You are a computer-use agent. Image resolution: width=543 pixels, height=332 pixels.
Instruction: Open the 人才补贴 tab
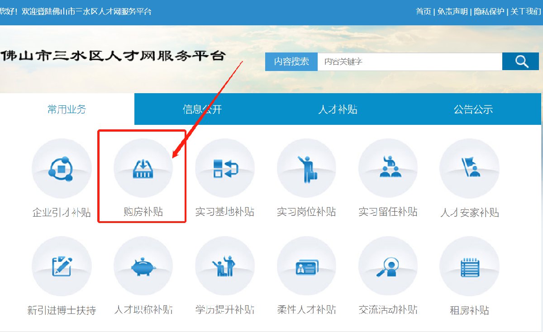tap(338, 109)
